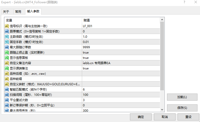The image size is (200, 122).
Task: Click the double-type icon beside 主数倍数 row
Action: 7,37
